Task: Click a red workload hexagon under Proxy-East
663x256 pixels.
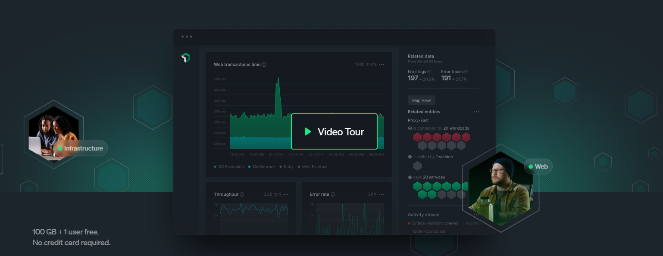Action: [x=417, y=137]
